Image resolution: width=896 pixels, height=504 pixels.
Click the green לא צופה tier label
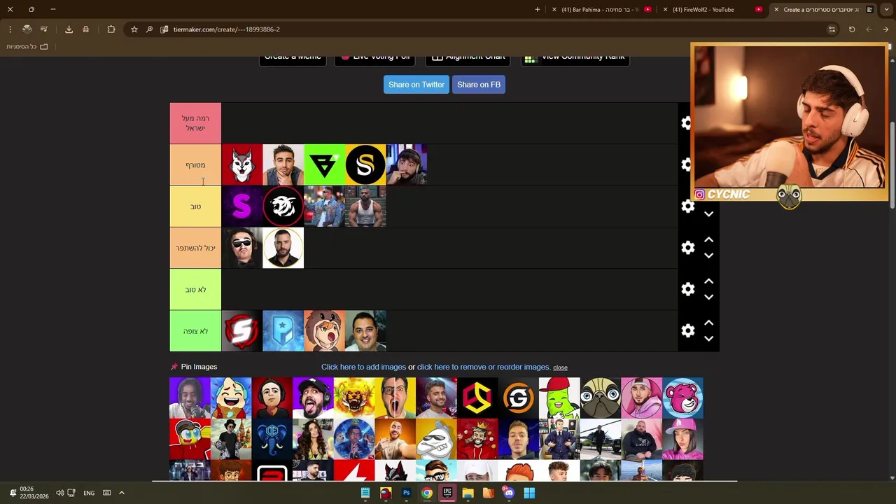[195, 331]
